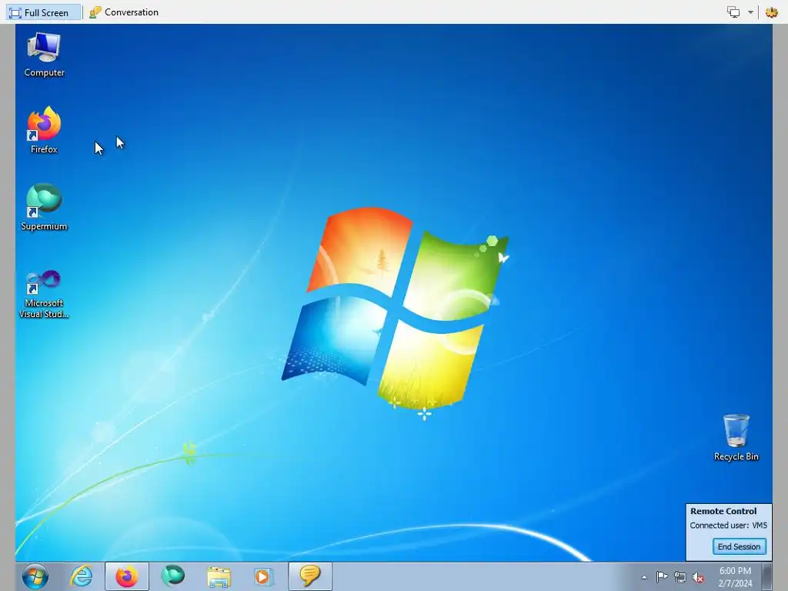Viewport: 788px width, 591px height.
Task: Click the monitor selection icon in the top-right toolbar
Action: tap(733, 12)
